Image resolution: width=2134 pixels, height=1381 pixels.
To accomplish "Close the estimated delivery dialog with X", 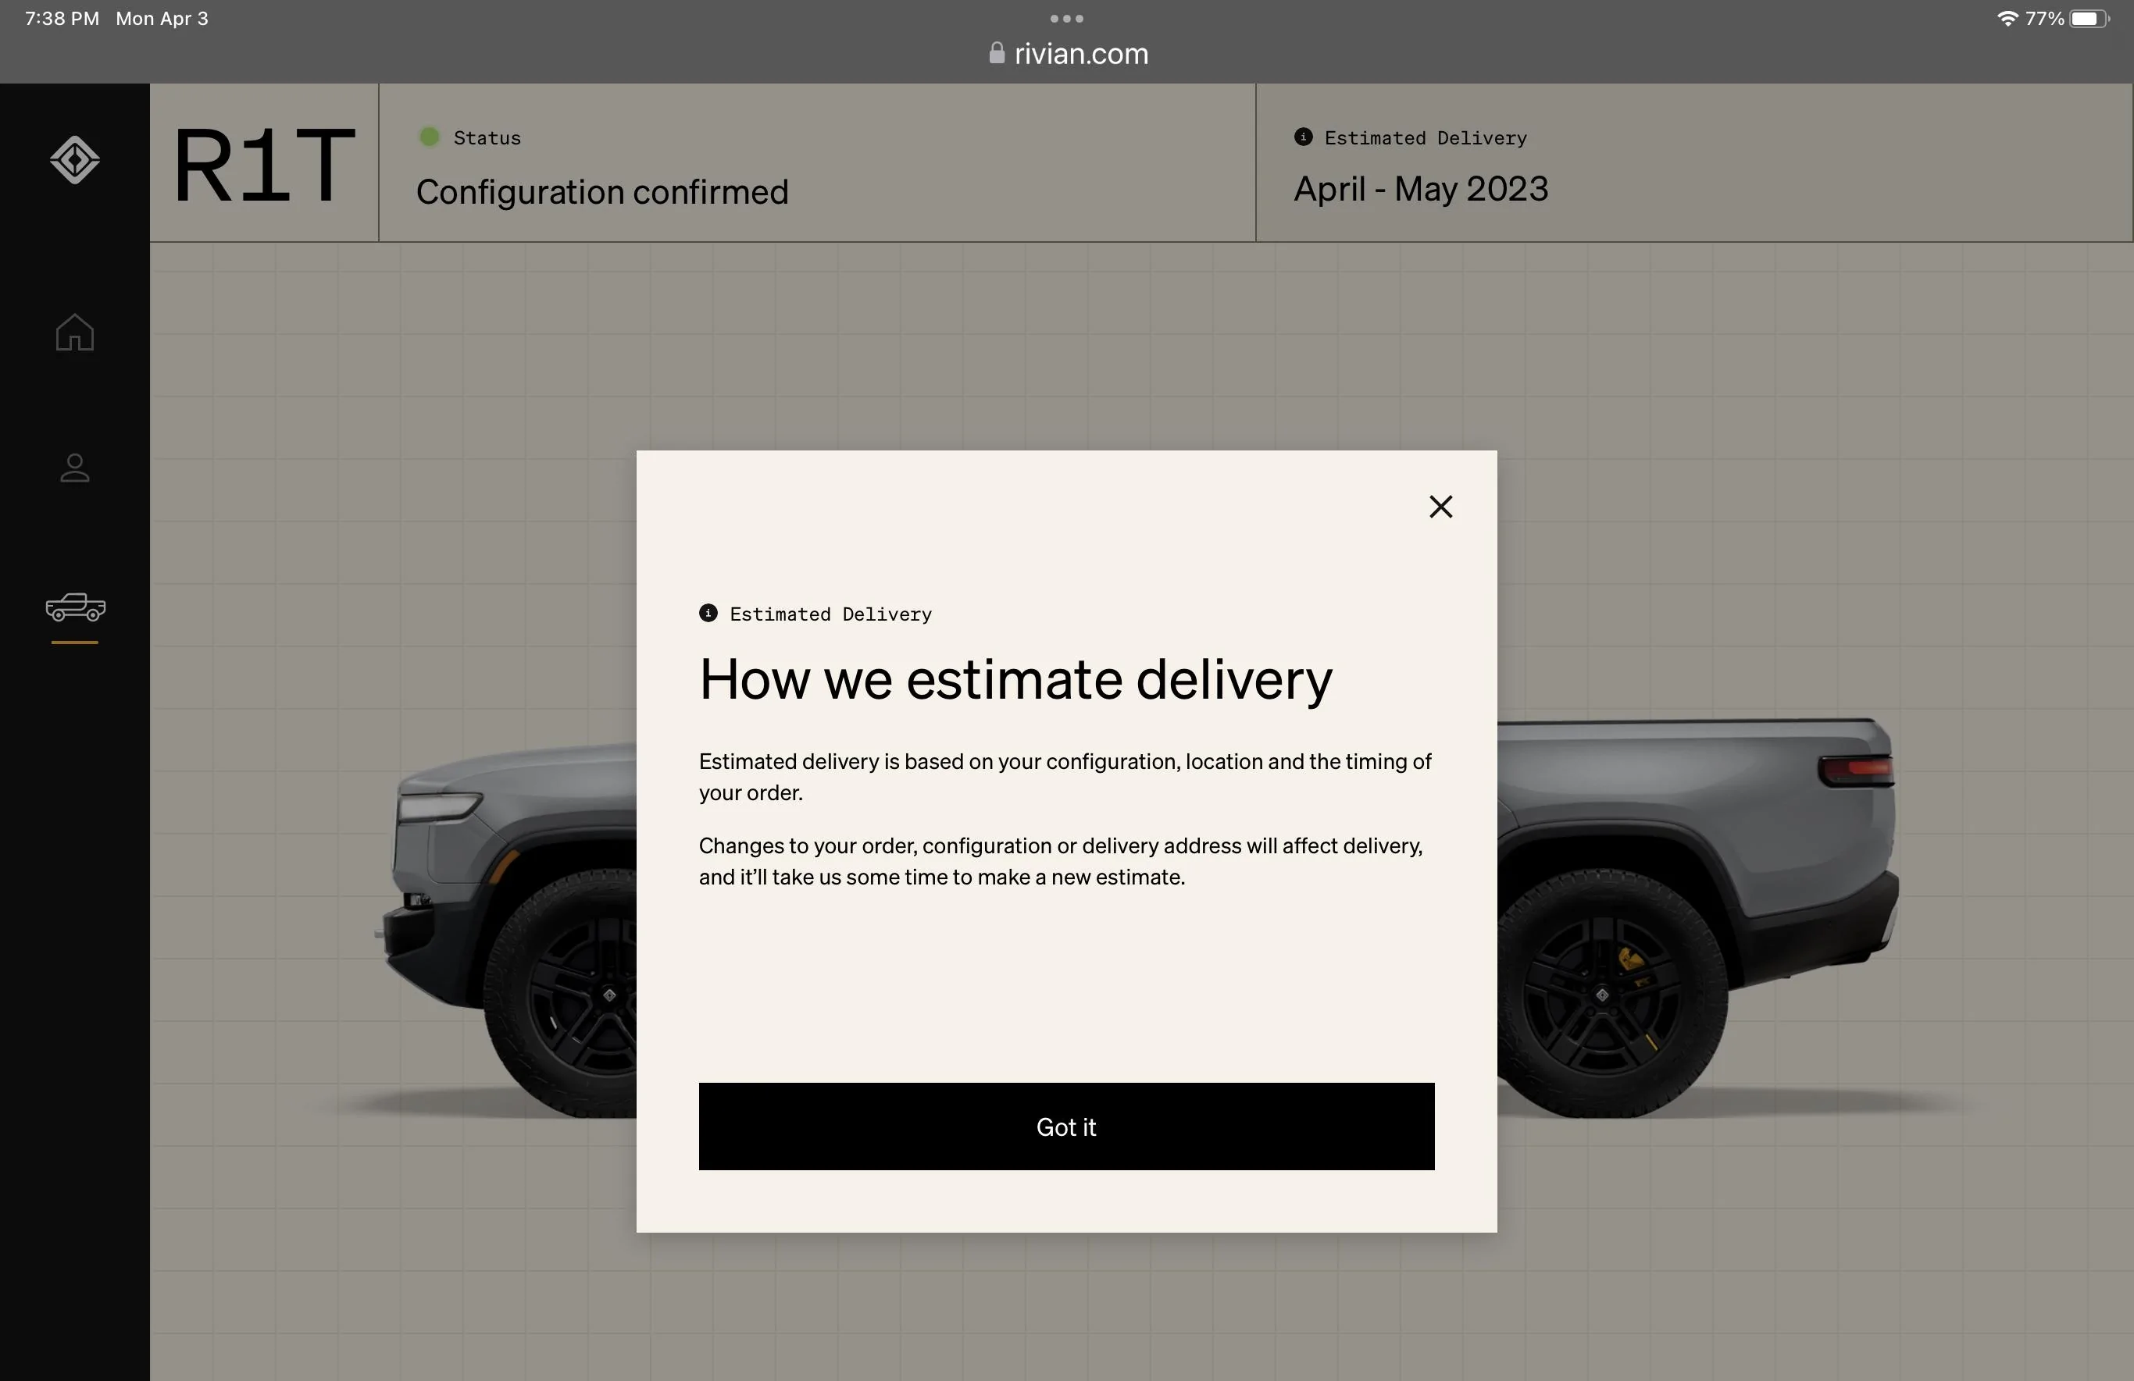I will click(x=1440, y=507).
